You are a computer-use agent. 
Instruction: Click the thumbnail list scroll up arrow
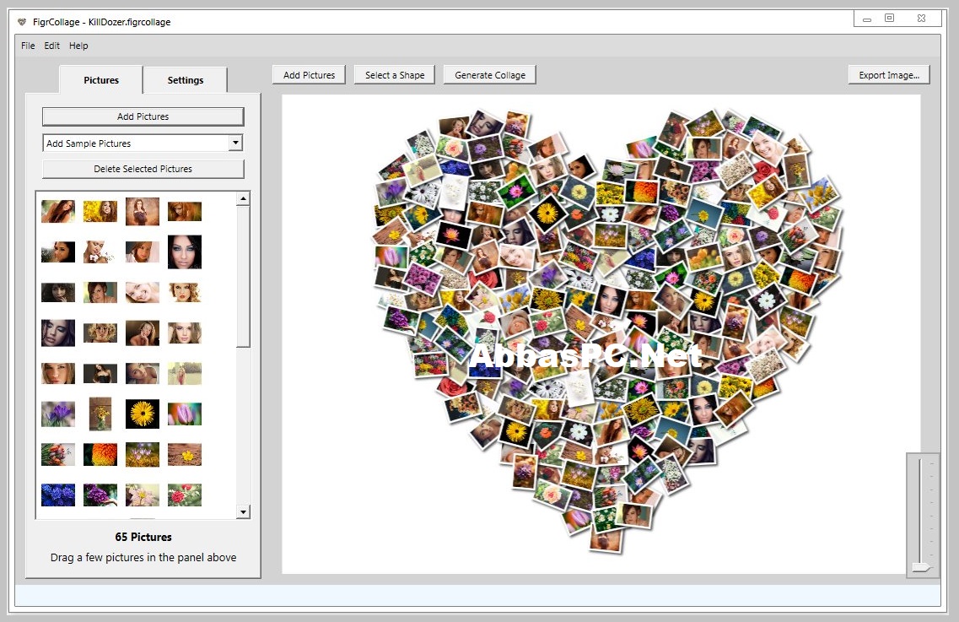click(244, 198)
